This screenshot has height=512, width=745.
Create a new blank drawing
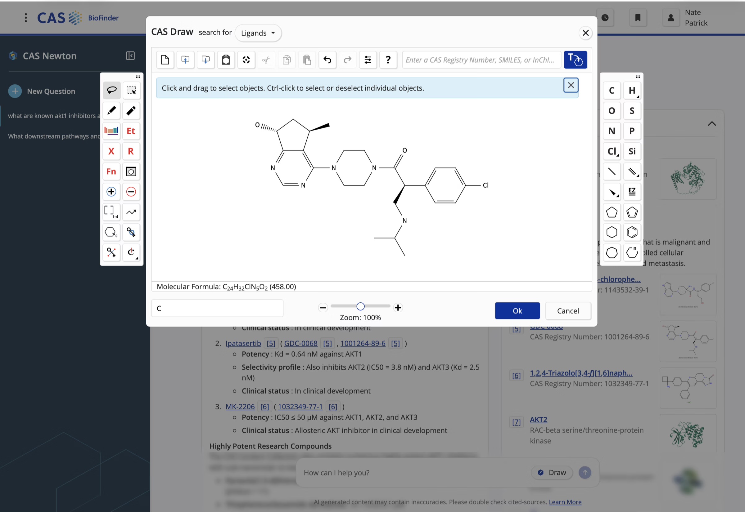[x=165, y=60]
